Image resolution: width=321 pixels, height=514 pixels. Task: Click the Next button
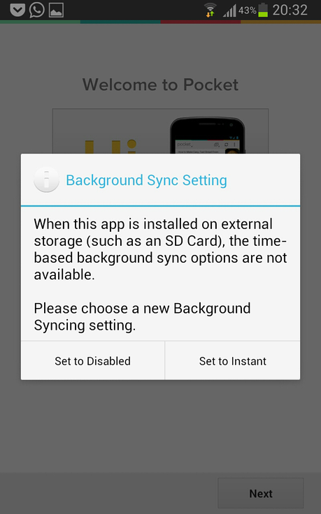(x=261, y=493)
